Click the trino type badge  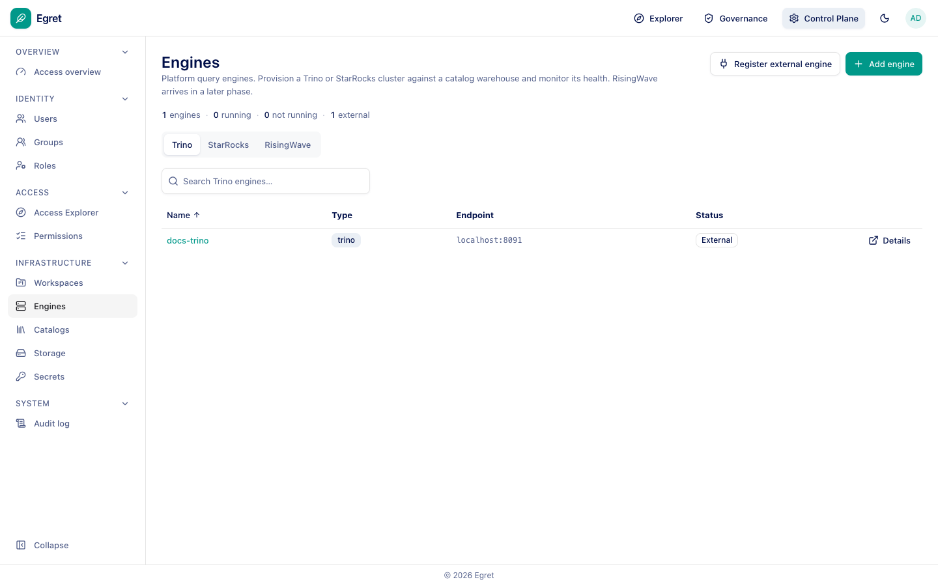[346, 240]
